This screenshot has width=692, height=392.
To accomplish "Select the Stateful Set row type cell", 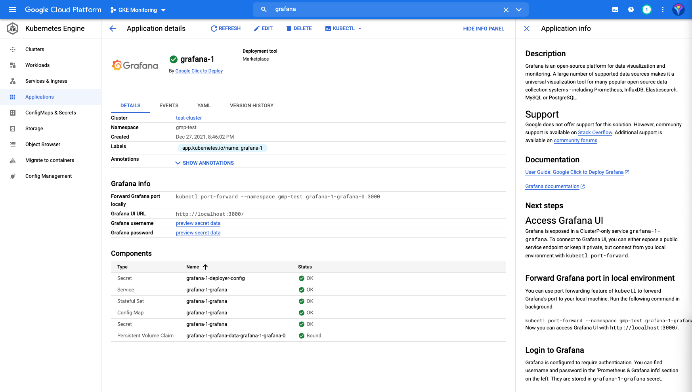I will click(130, 301).
